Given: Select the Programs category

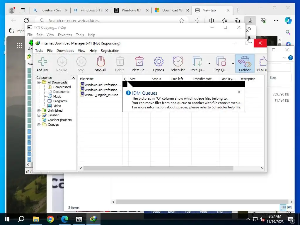Looking at the screenshot, I should 60,101.
